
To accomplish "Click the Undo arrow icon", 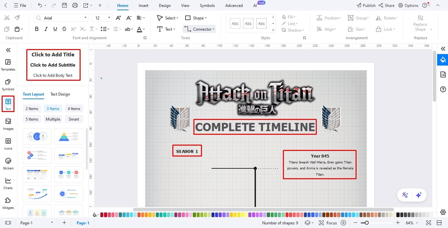I will click(x=40, y=5).
